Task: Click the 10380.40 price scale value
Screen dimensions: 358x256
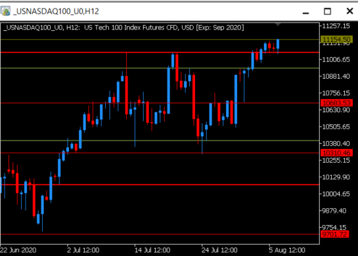Action: pos(336,144)
